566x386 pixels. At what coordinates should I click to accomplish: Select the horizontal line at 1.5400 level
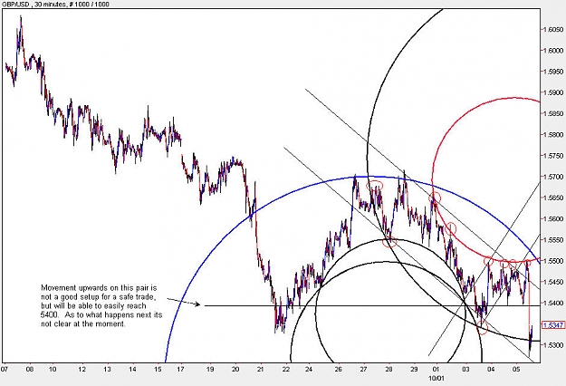372,306
